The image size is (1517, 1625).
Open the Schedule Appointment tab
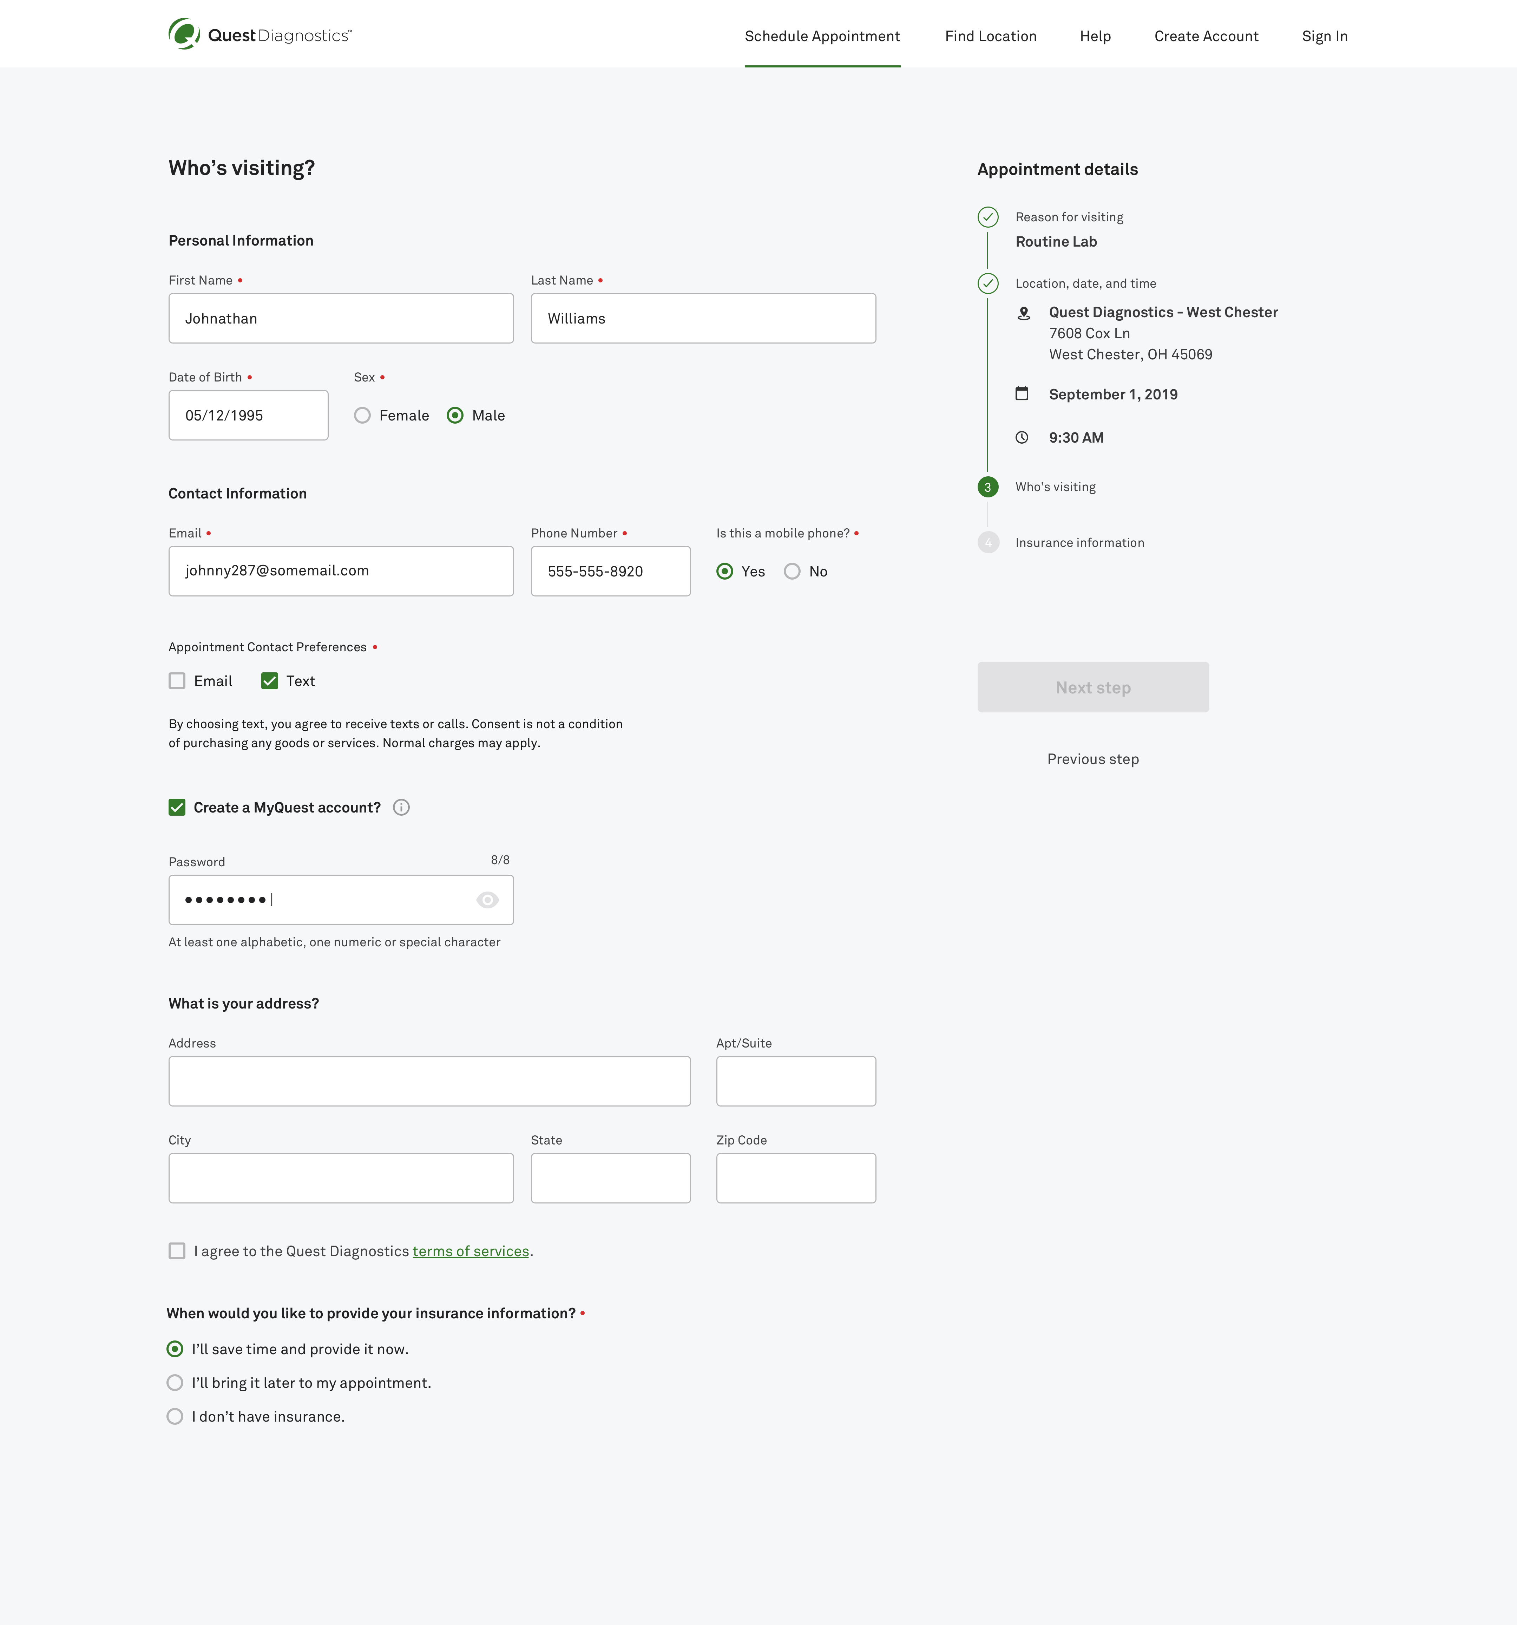click(822, 36)
